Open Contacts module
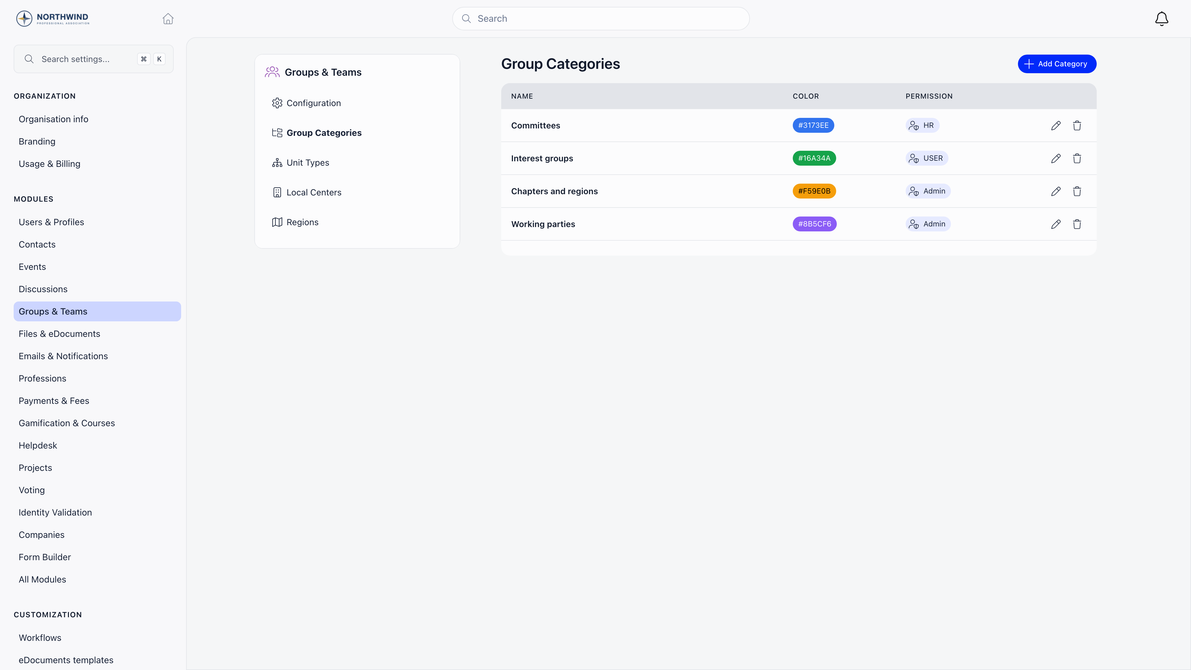Image resolution: width=1191 pixels, height=670 pixels. [x=37, y=244]
